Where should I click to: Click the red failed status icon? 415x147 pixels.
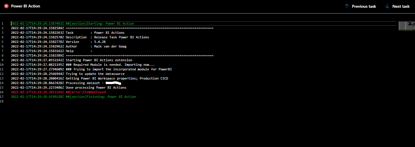(6, 6)
